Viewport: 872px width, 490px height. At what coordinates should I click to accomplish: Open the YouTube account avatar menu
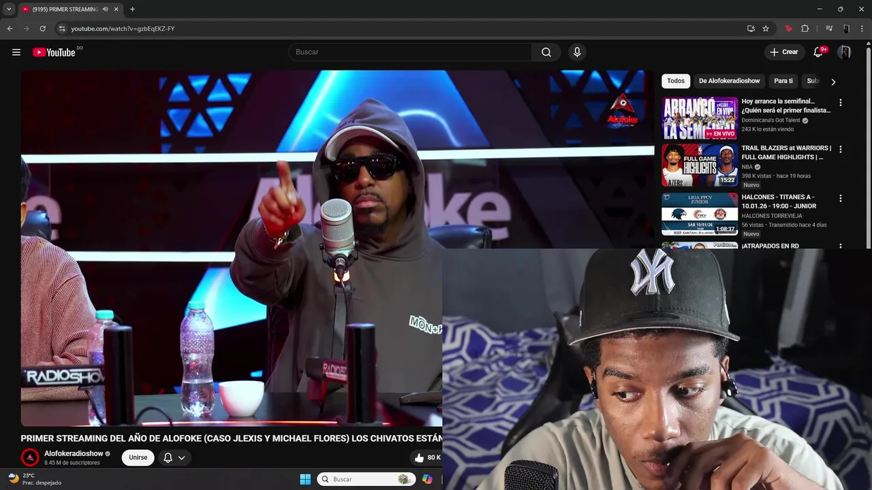pyautogui.click(x=845, y=52)
